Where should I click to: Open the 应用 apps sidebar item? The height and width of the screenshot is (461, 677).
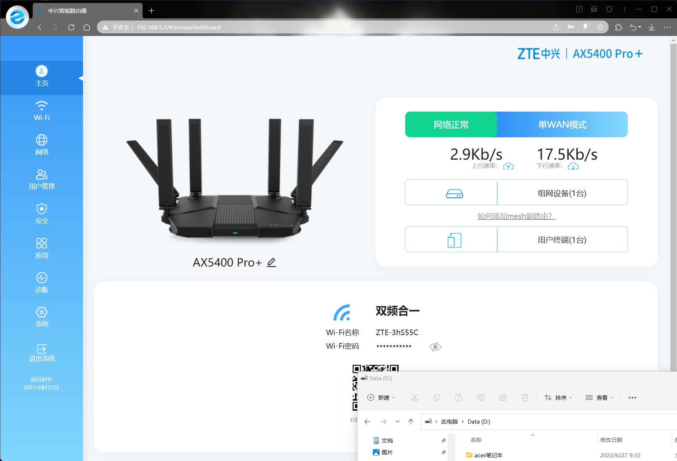42,248
